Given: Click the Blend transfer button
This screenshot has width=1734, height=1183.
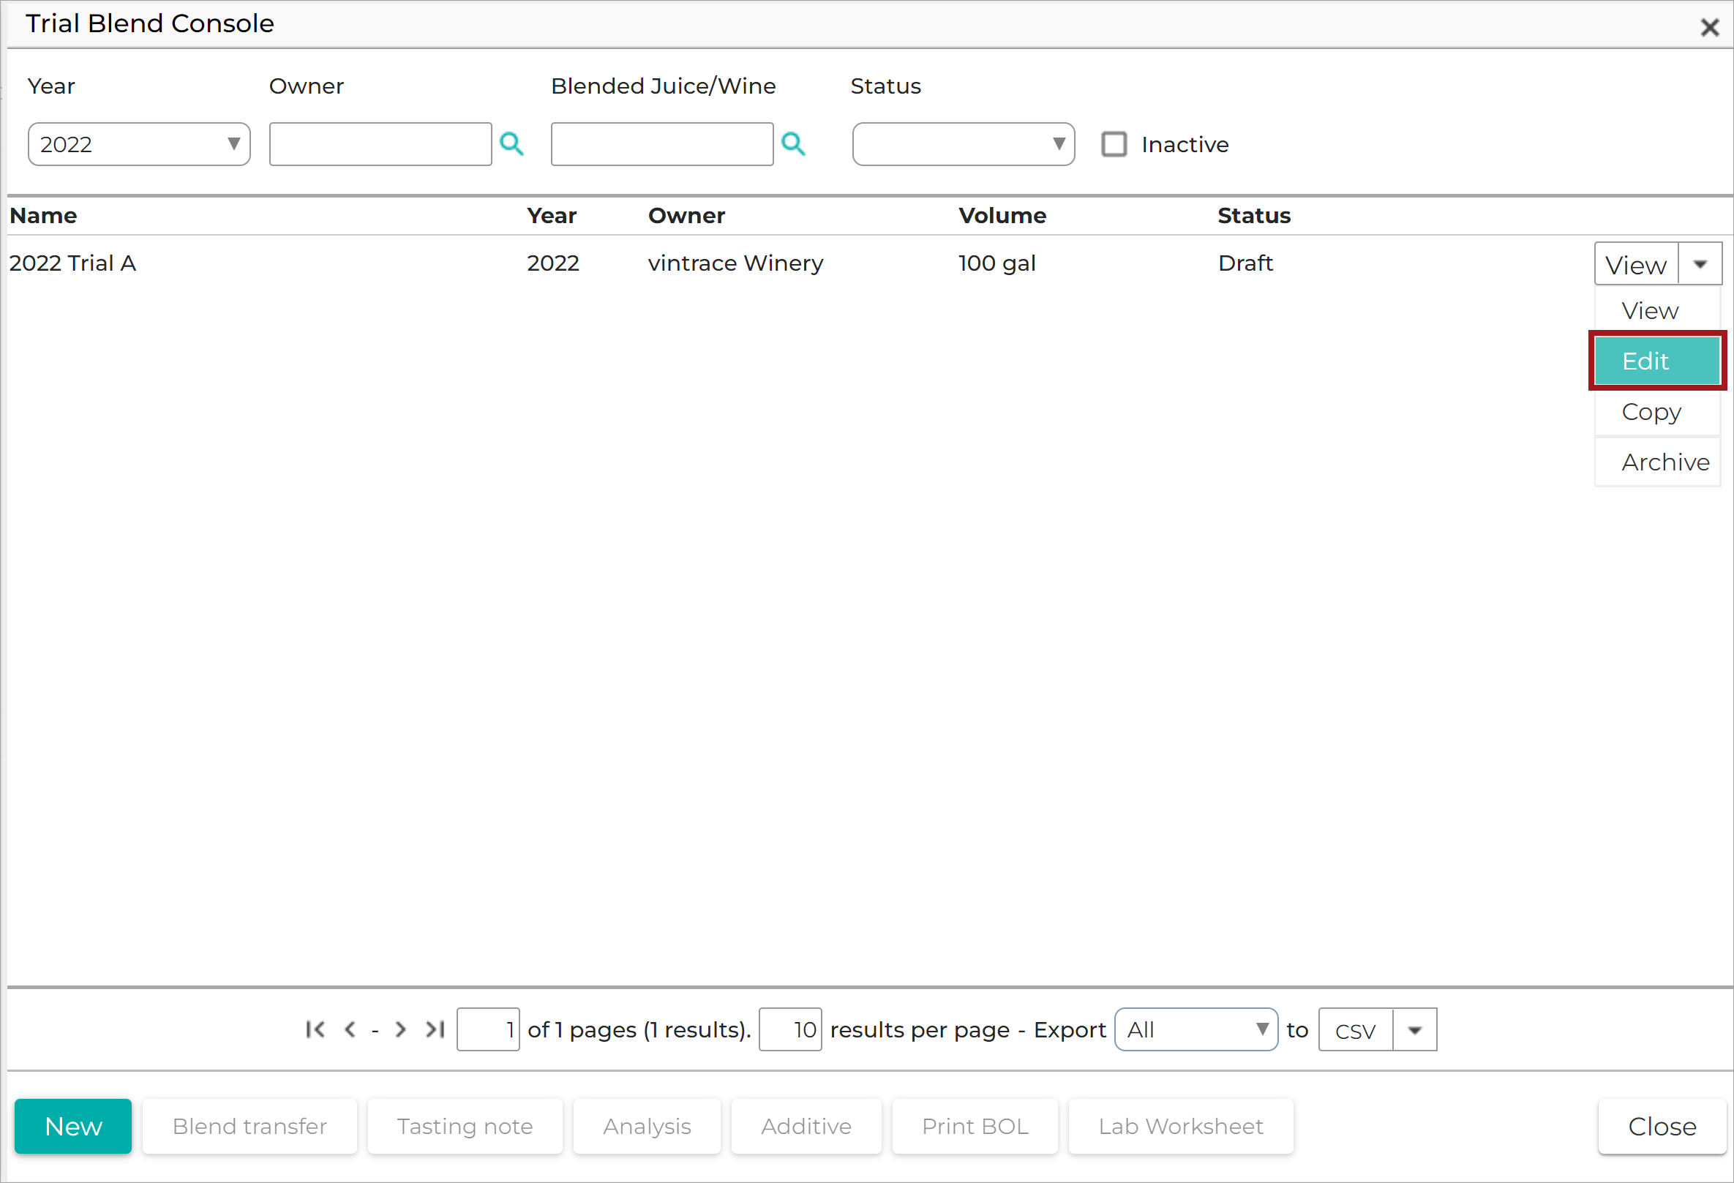Looking at the screenshot, I should coord(250,1127).
